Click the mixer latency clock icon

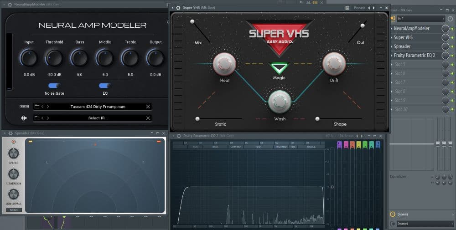pyautogui.click(x=450, y=19)
